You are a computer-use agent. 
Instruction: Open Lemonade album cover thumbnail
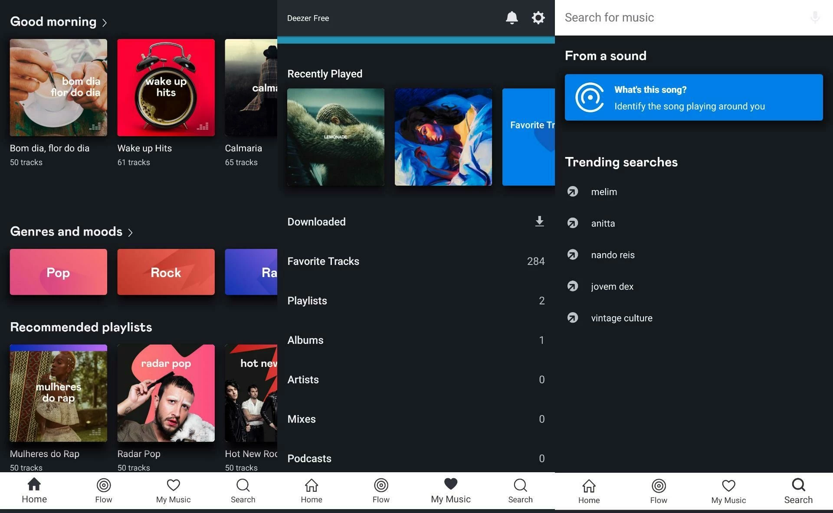(x=335, y=137)
